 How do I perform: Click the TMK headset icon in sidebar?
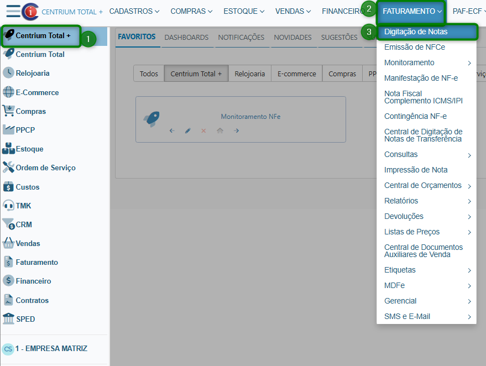(8, 206)
